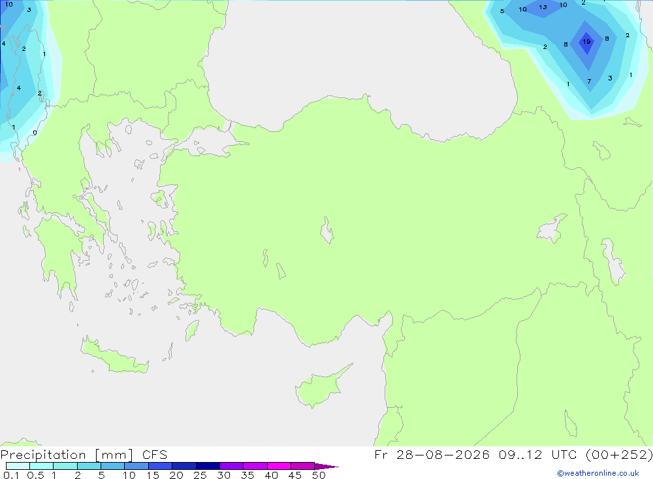This screenshot has width=653, height=479.
Task: Select the 2 mm cyan legend swatch
Action: point(89,466)
